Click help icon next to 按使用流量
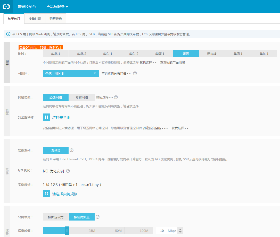This screenshot has height=237, width=280. (x=98, y=217)
